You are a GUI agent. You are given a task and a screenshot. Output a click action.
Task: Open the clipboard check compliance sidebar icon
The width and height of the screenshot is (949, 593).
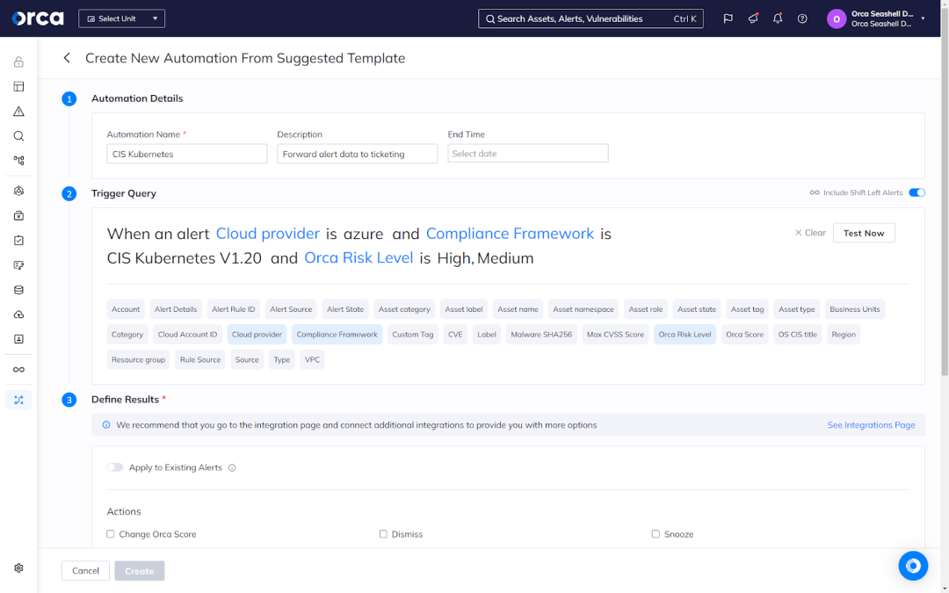pyautogui.click(x=18, y=240)
